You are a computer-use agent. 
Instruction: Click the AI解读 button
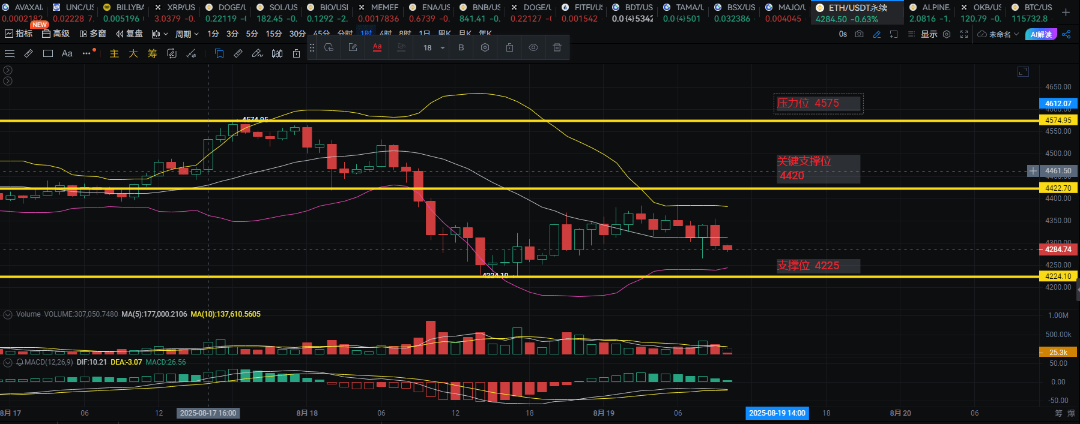pyautogui.click(x=1041, y=34)
